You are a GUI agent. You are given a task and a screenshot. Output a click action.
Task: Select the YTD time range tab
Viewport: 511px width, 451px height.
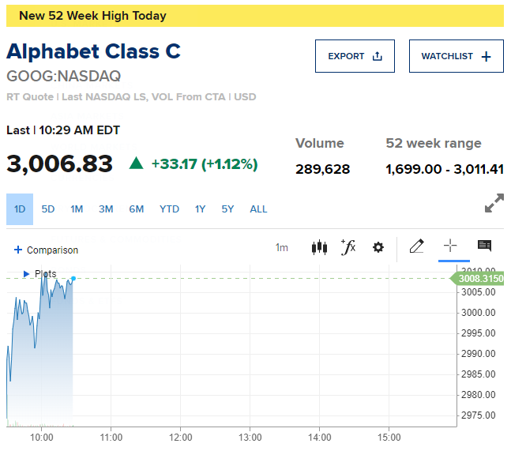pos(169,209)
